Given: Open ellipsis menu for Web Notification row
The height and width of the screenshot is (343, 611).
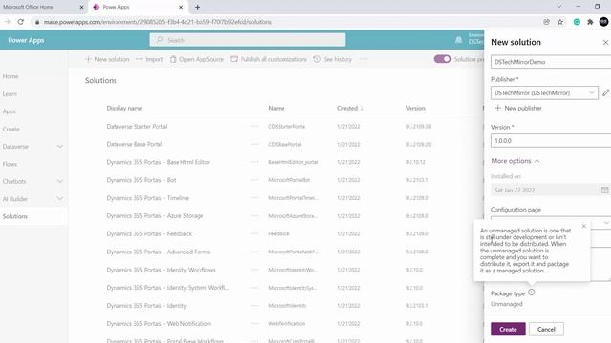Looking at the screenshot, I should tap(255, 324).
